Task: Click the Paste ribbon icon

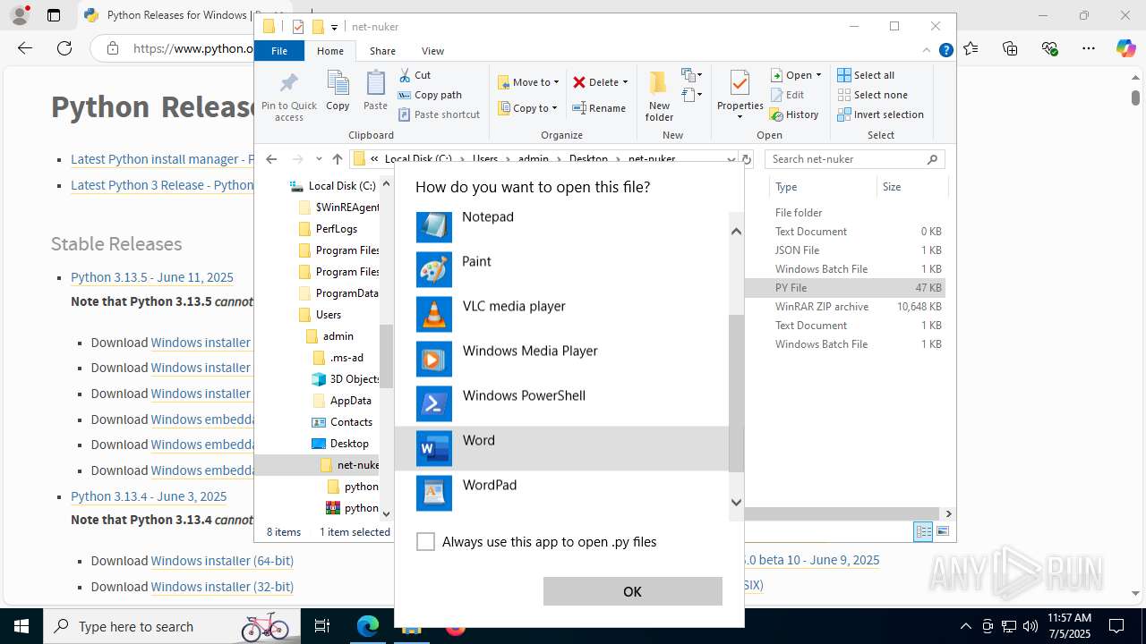Action: pos(375,90)
